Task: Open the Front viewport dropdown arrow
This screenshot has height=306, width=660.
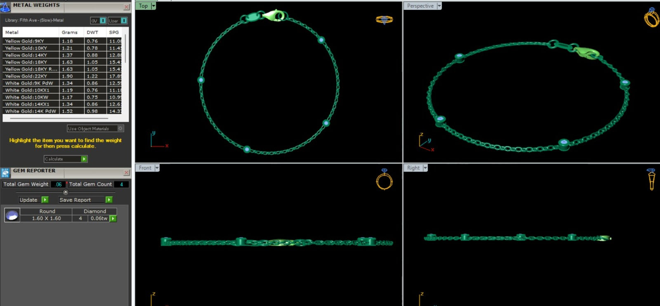Action: [157, 168]
